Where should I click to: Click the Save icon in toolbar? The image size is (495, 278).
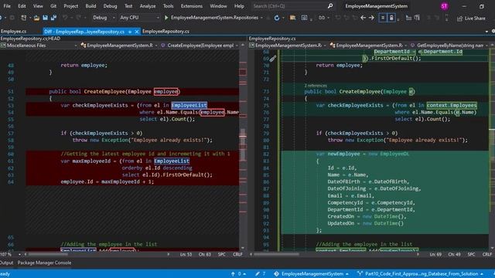tap(45, 18)
